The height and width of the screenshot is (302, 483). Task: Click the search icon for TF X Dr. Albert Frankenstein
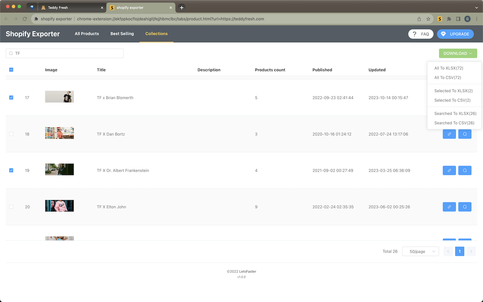tap(465, 171)
